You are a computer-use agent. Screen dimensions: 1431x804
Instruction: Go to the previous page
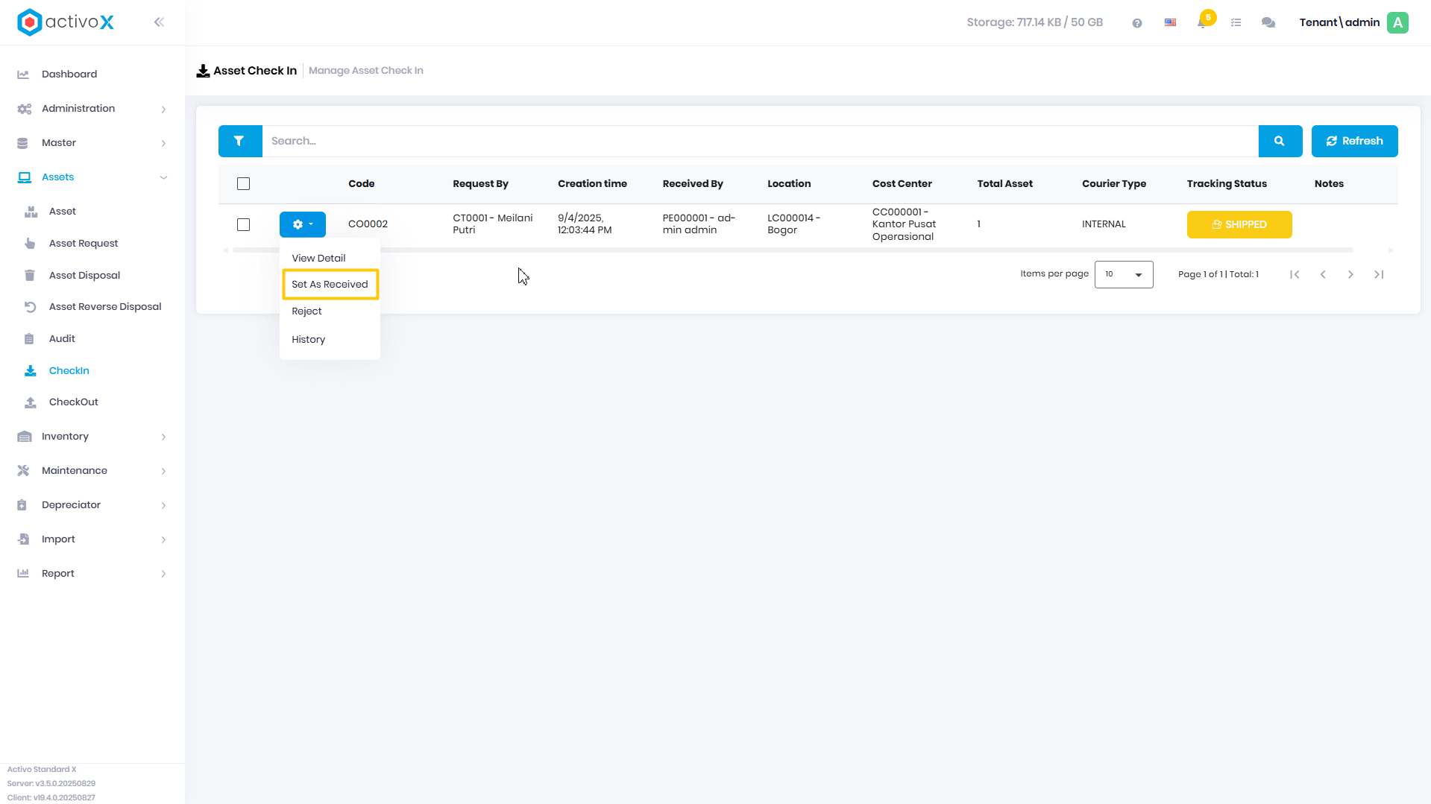(x=1323, y=275)
